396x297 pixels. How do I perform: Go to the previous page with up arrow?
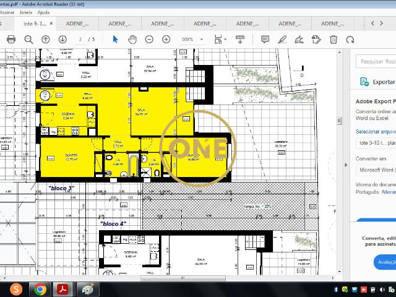(45, 39)
